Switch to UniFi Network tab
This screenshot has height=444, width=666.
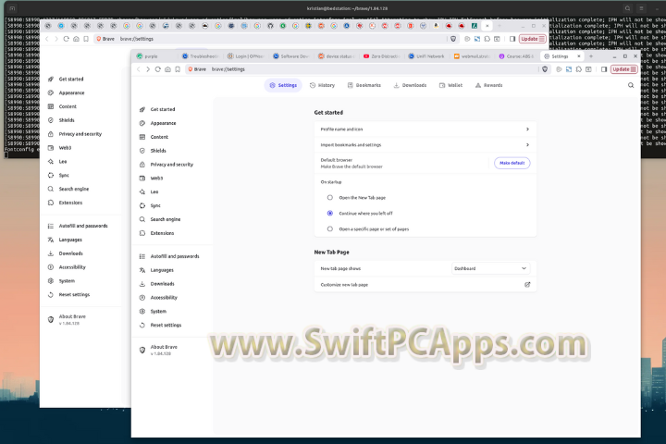click(x=426, y=56)
